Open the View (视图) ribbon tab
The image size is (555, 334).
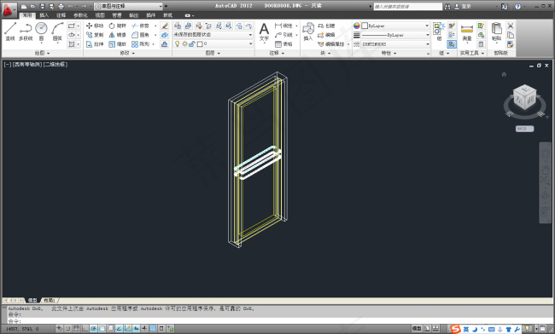(100, 15)
